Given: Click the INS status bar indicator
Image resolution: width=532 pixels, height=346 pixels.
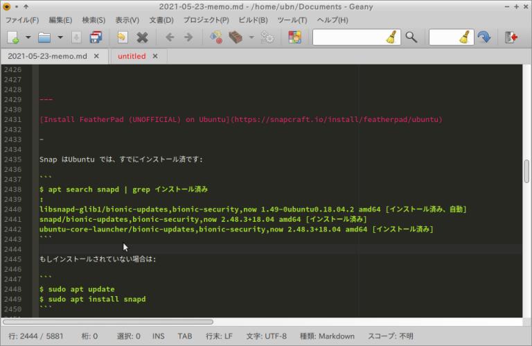Looking at the screenshot, I should coord(159,336).
